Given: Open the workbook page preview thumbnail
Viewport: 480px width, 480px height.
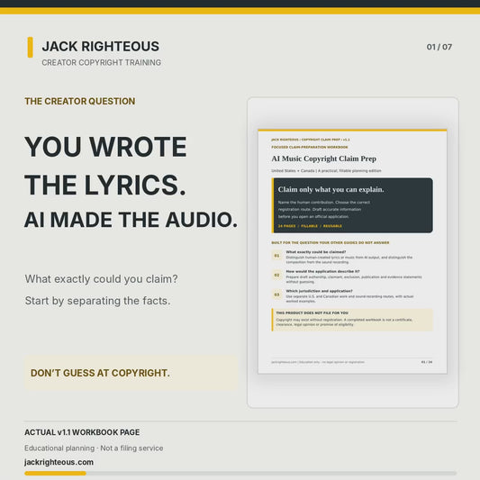Looking at the screenshot, I should [352, 251].
